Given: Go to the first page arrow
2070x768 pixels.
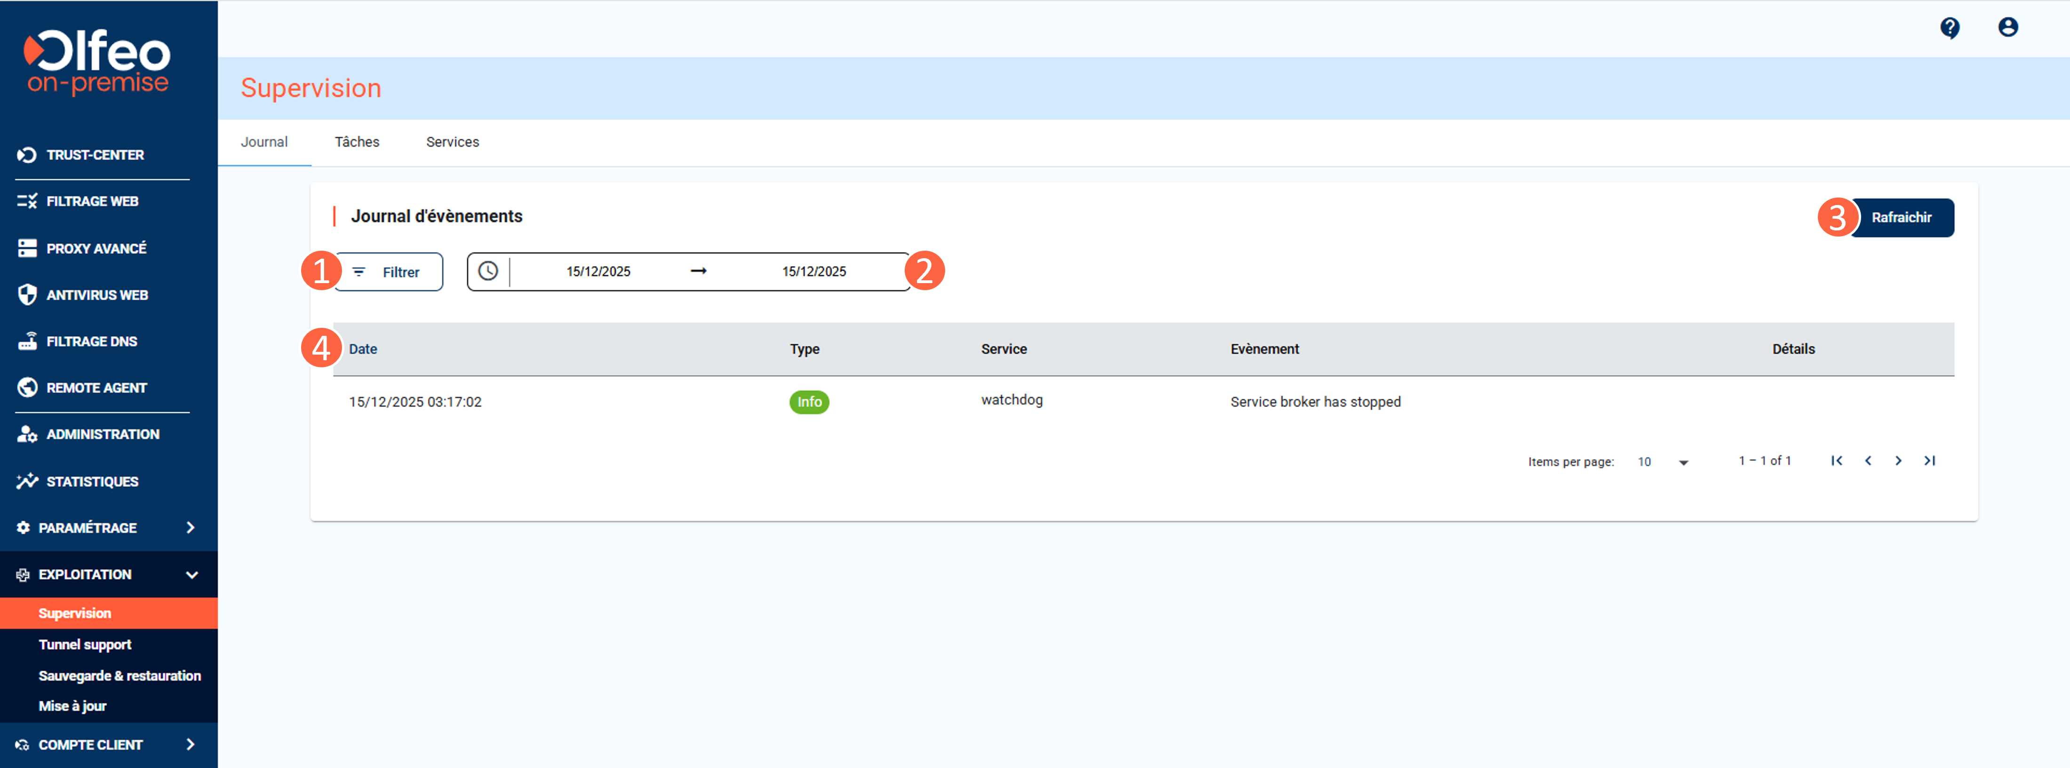Looking at the screenshot, I should tap(1836, 461).
